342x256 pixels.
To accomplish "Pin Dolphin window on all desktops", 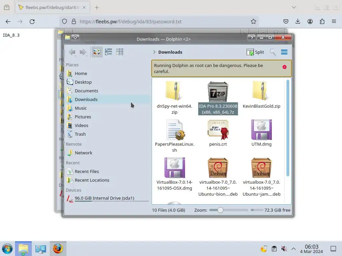I will [x=75, y=38].
